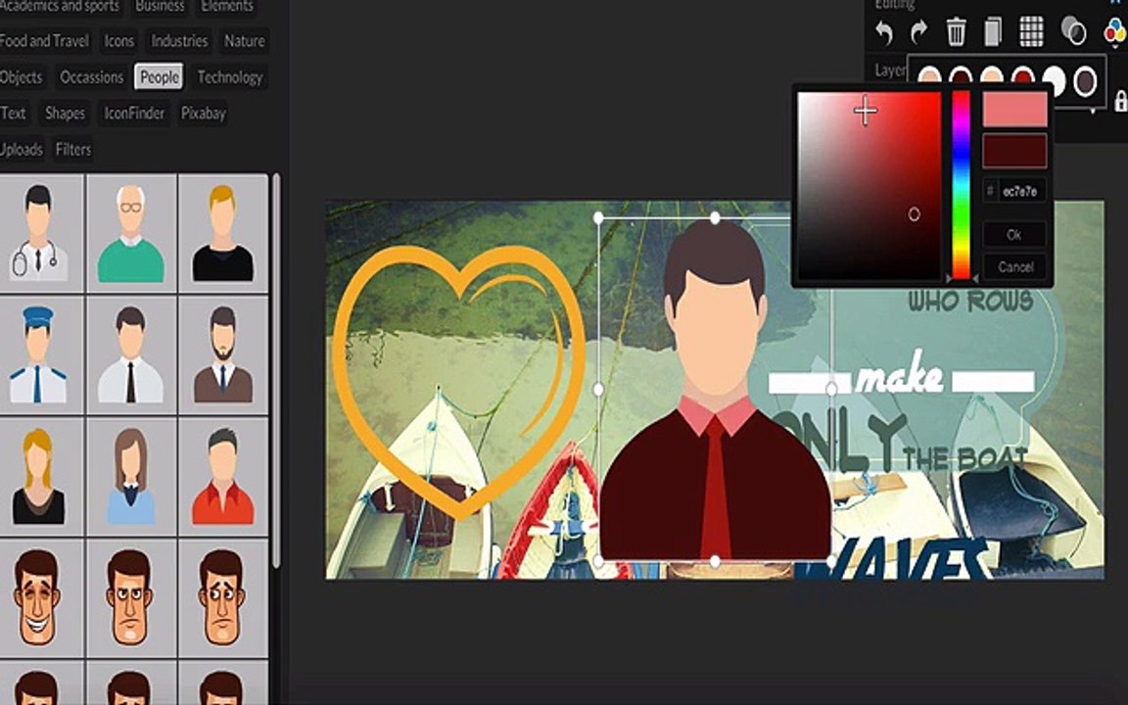
Task: Click the top-left selection handle of avatar
Action: tap(598, 217)
